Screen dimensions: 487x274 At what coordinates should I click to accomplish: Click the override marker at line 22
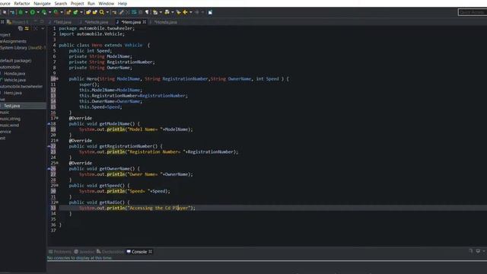(49, 146)
